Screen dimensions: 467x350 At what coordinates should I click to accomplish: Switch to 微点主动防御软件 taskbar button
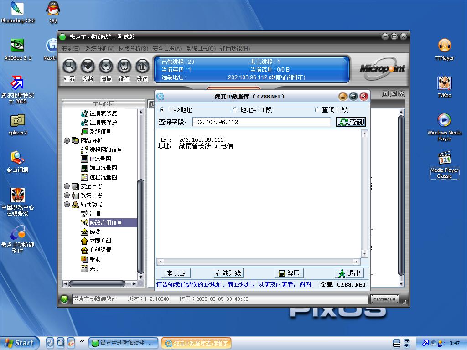click(124, 343)
